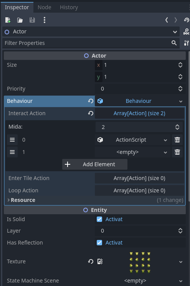Open the Enter Tile Action array button
This screenshot has height=286, width=190.
point(139,178)
